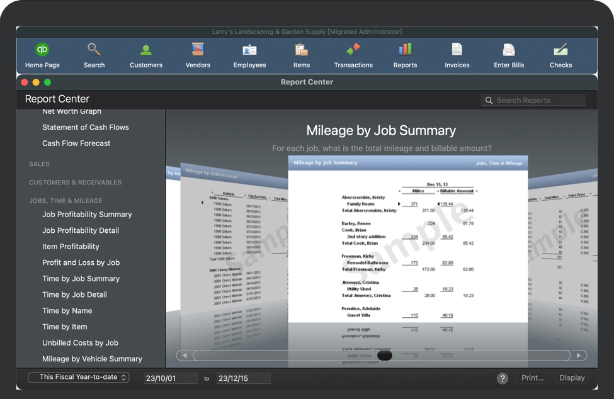Open the This Fiscal Year-to-date dropdown
Screen dimensions: 614x399
pyautogui.click(x=79, y=378)
